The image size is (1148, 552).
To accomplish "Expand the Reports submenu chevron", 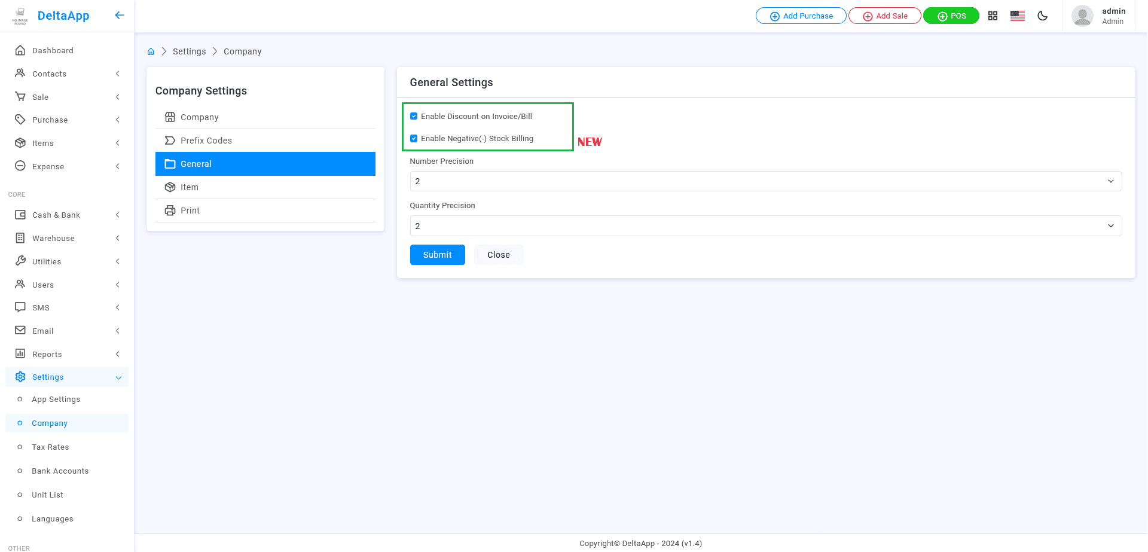I will pyautogui.click(x=118, y=354).
